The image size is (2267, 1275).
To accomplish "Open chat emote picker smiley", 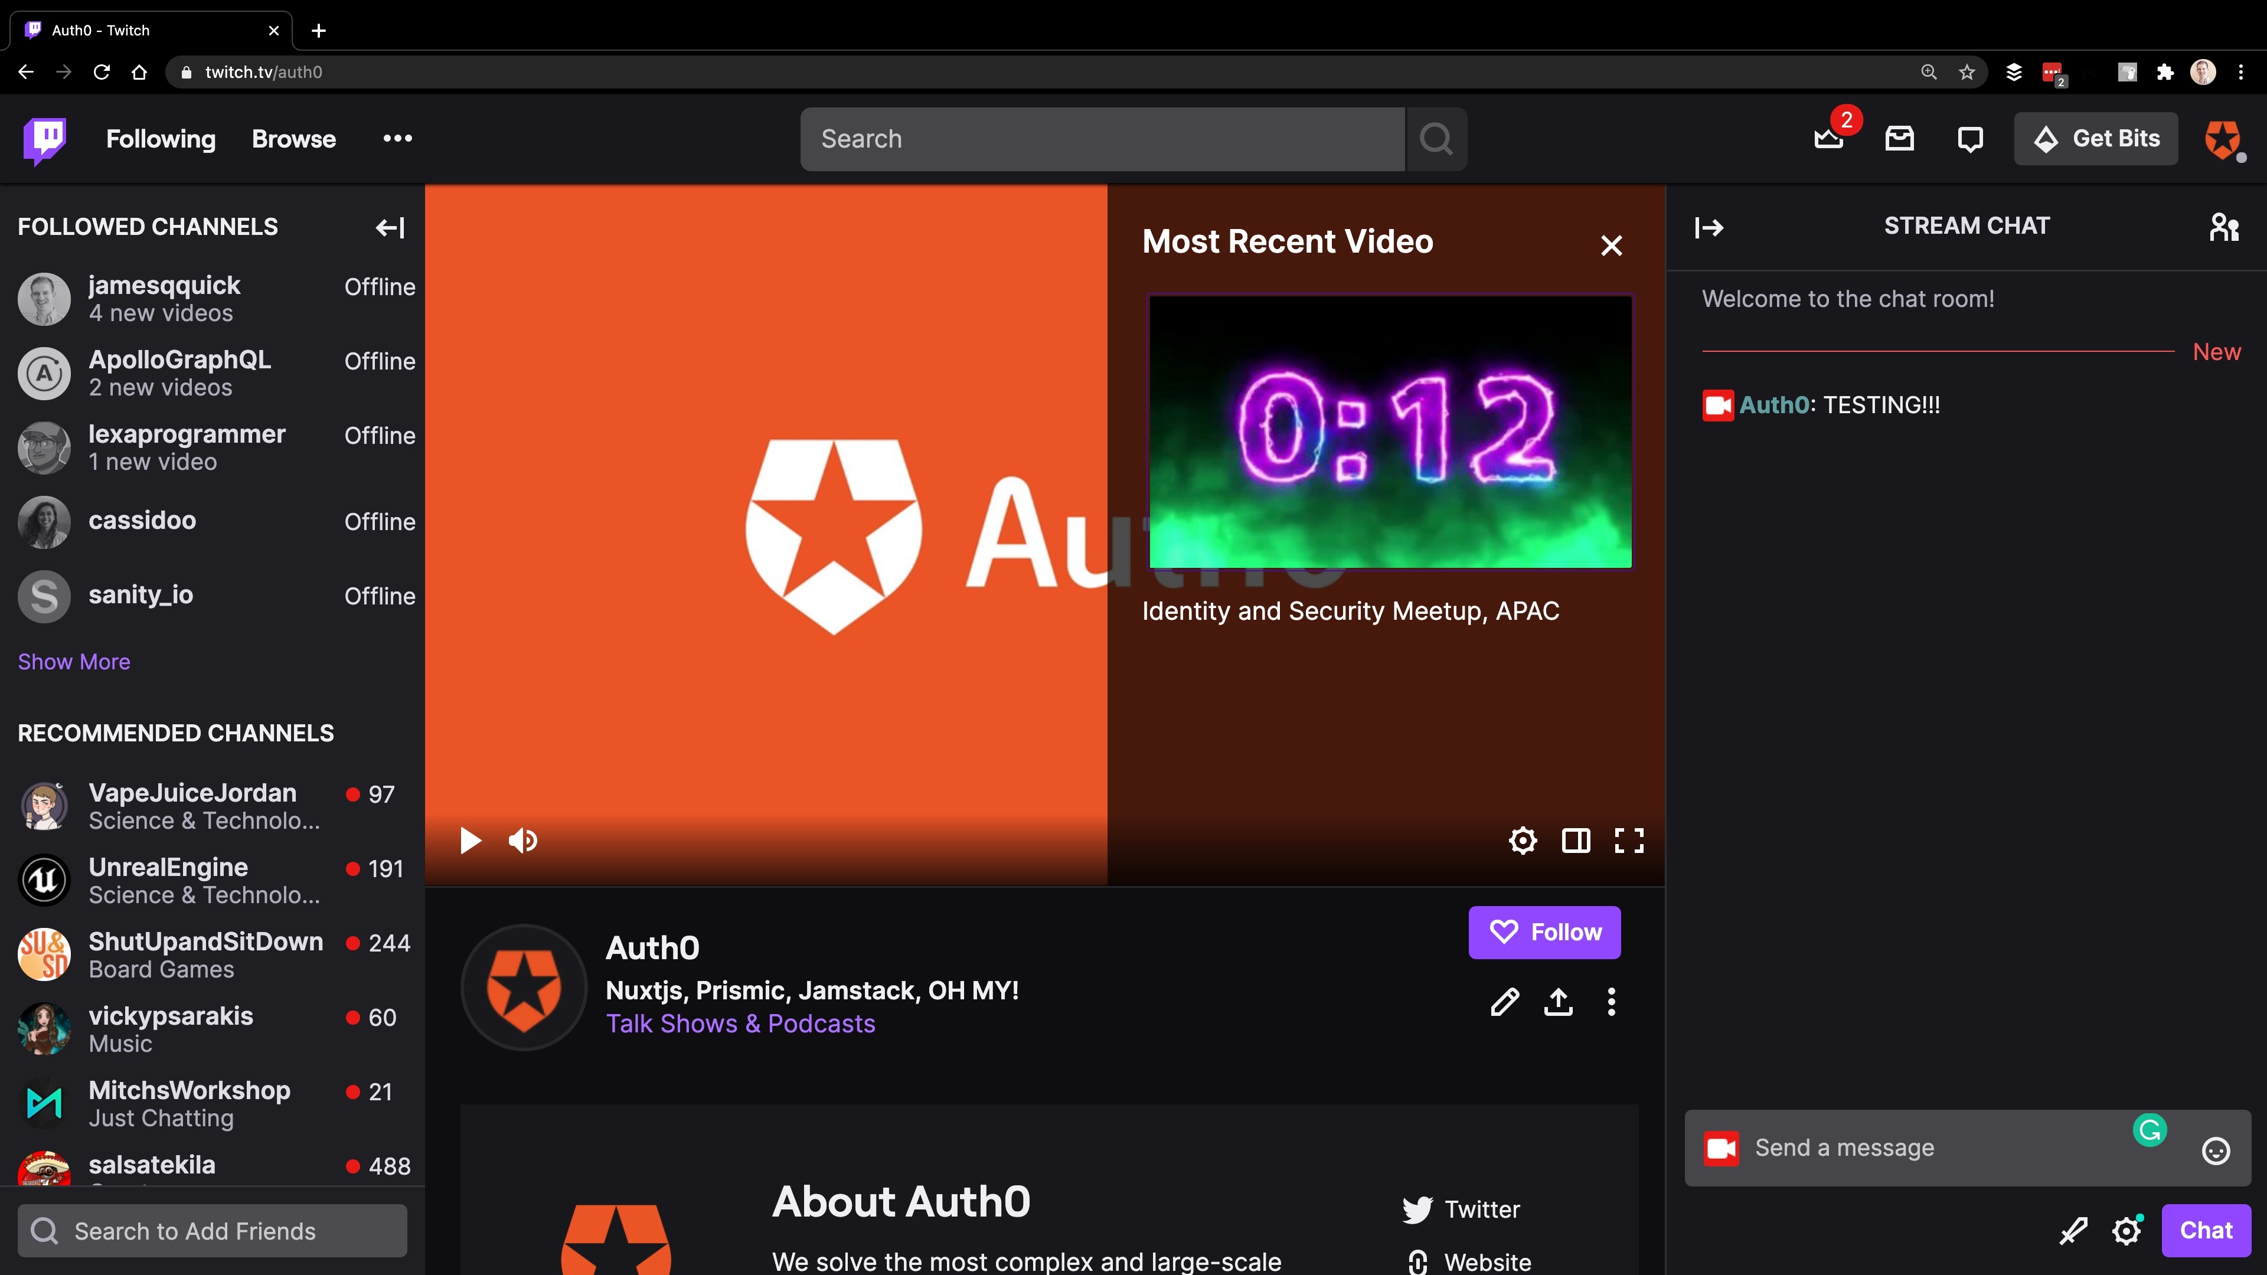I will pos(2215,1150).
